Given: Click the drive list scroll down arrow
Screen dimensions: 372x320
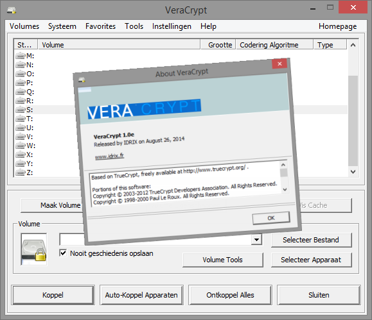Looking at the screenshot, I should tap(353, 172).
